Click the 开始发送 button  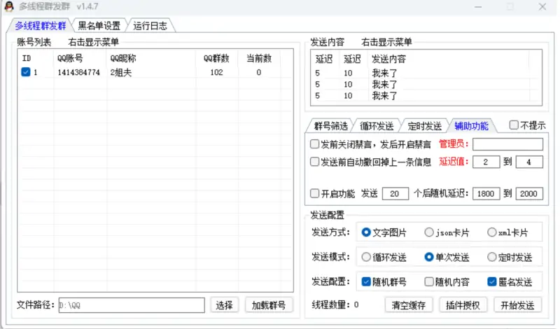point(517,305)
